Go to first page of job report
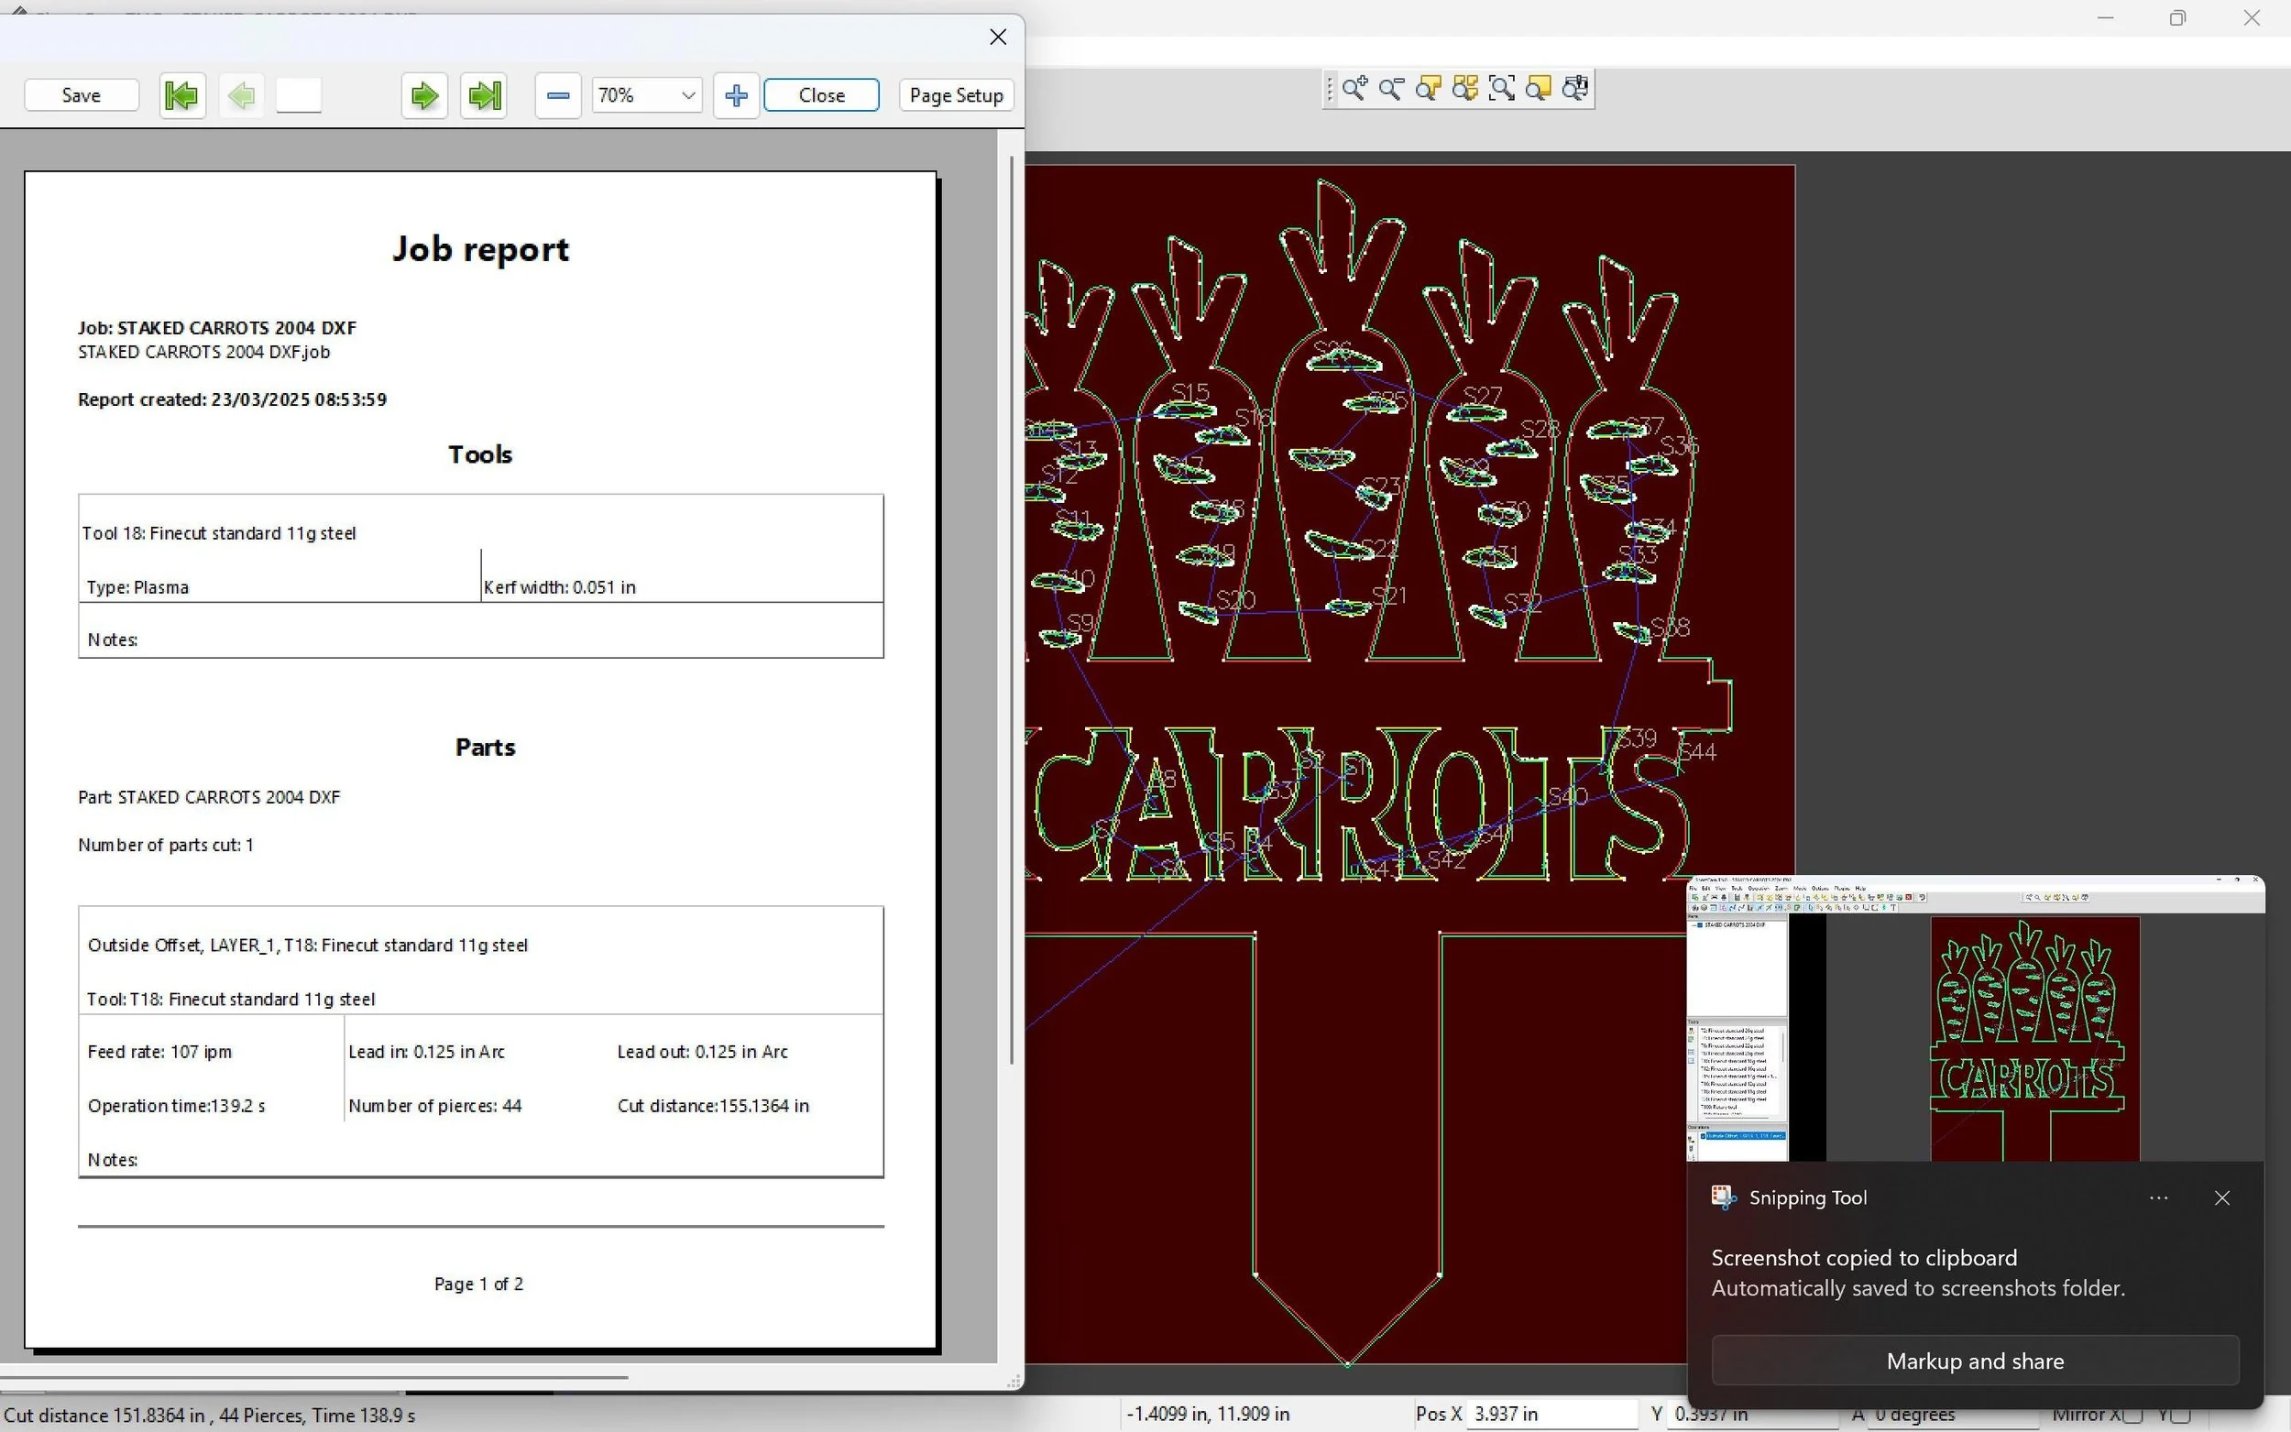Image resolution: width=2291 pixels, height=1432 pixels. [x=181, y=94]
